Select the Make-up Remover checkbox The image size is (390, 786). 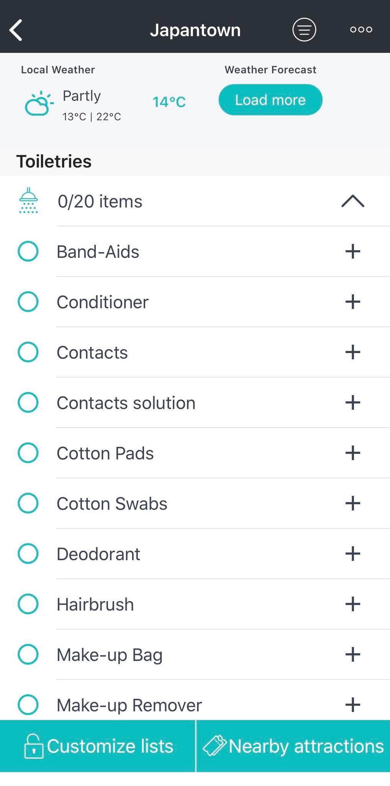(x=28, y=705)
